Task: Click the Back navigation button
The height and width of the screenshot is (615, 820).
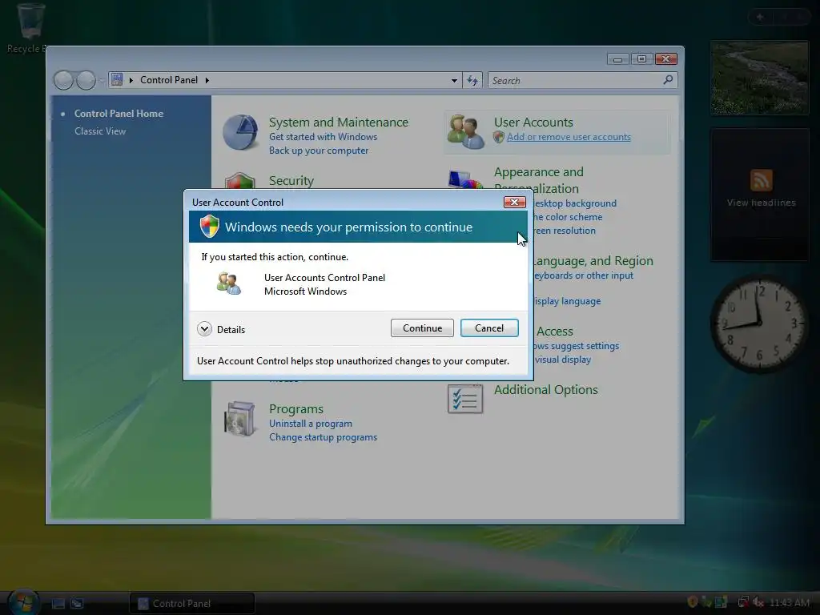Action: [64, 80]
